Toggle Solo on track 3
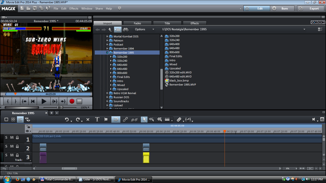Screen dimensions: 326x183 click(x=6, y=155)
